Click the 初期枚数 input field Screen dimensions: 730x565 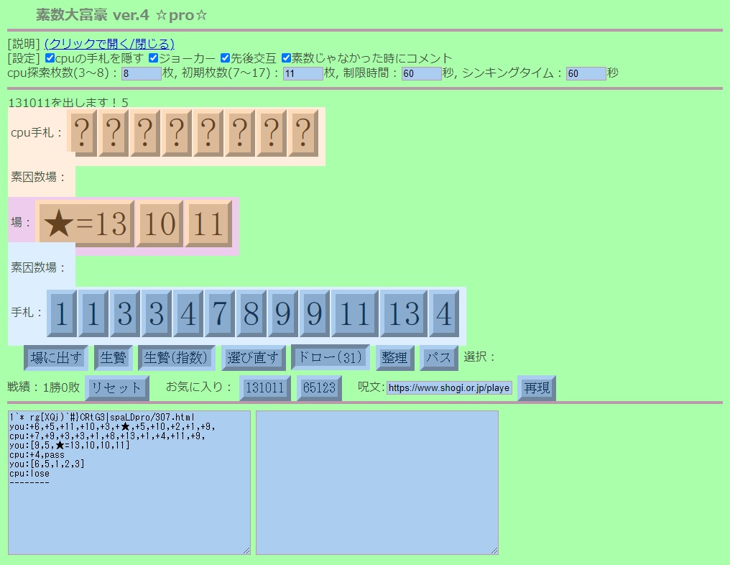point(302,73)
